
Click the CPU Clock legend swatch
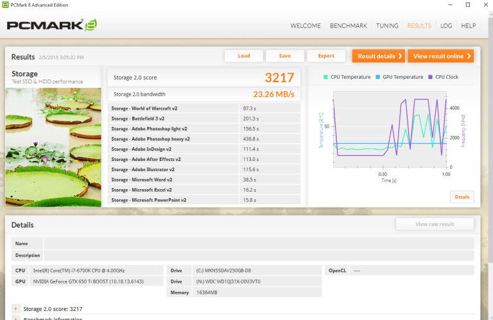(x=431, y=77)
